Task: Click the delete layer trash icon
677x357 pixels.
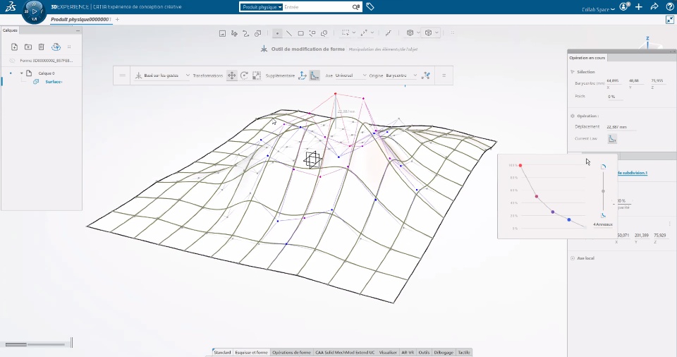Action: click(x=42, y=47)
